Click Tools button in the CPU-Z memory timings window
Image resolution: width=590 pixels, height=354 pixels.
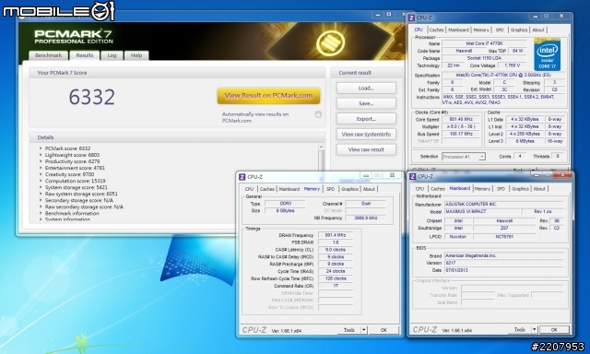349,330
